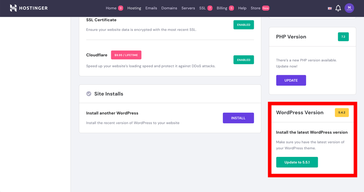Click the Cloudflare ENABLED button
The width and height of the screenshot is (364, 192).
(x=243, y=60)
